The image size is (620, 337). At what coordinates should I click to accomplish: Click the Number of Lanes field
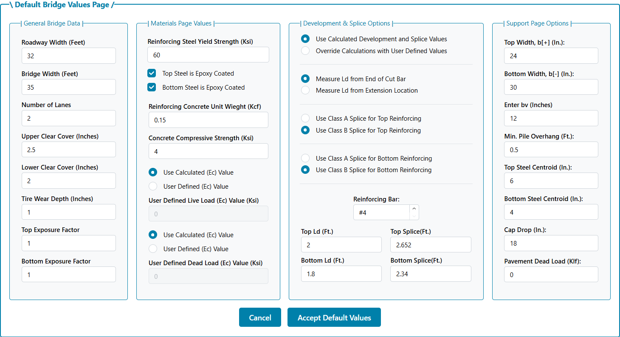pyautogui.click(x=68, y=119)
